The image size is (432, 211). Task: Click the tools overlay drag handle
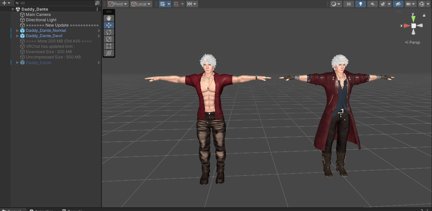tap(109, 12)
